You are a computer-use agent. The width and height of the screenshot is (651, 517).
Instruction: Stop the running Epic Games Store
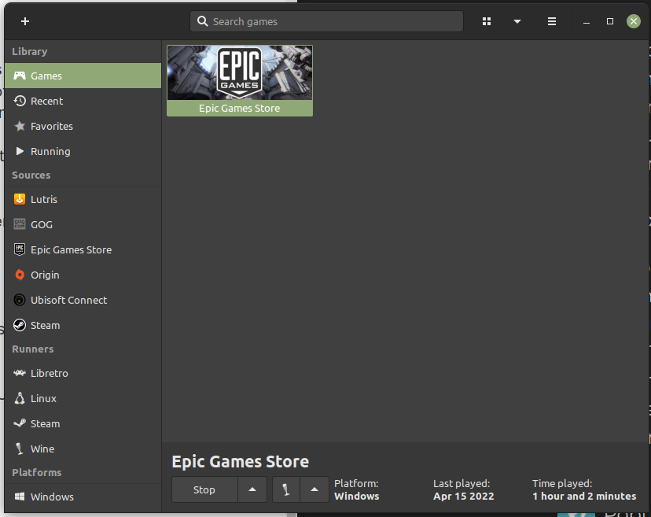pos(204,489)
